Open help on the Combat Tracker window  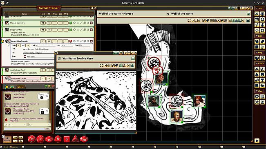(92, 8)
